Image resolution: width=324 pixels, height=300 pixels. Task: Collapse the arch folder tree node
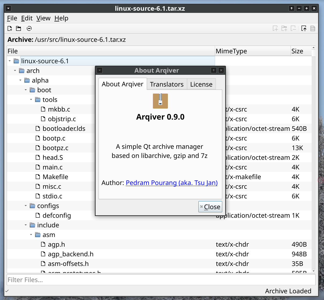click(15, 71)
